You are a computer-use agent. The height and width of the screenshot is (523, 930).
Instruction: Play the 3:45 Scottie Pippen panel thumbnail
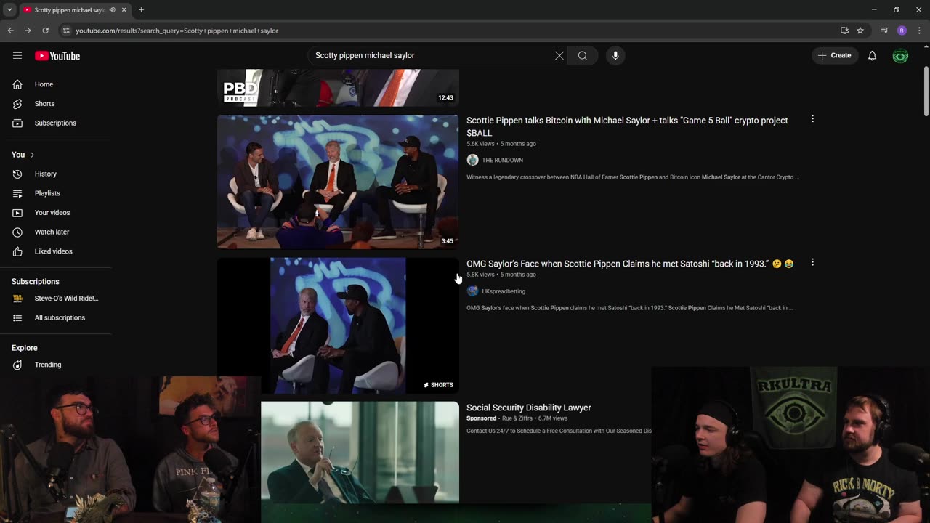[338, 182]
